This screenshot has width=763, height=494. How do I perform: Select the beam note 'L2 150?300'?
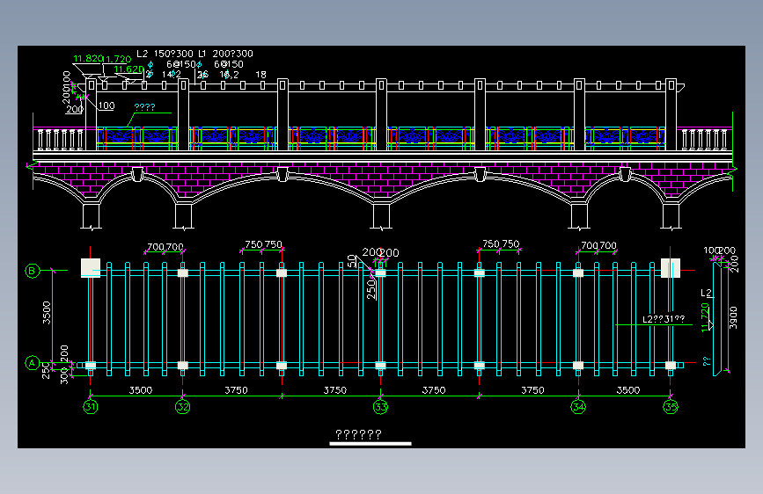click(165, 54)
